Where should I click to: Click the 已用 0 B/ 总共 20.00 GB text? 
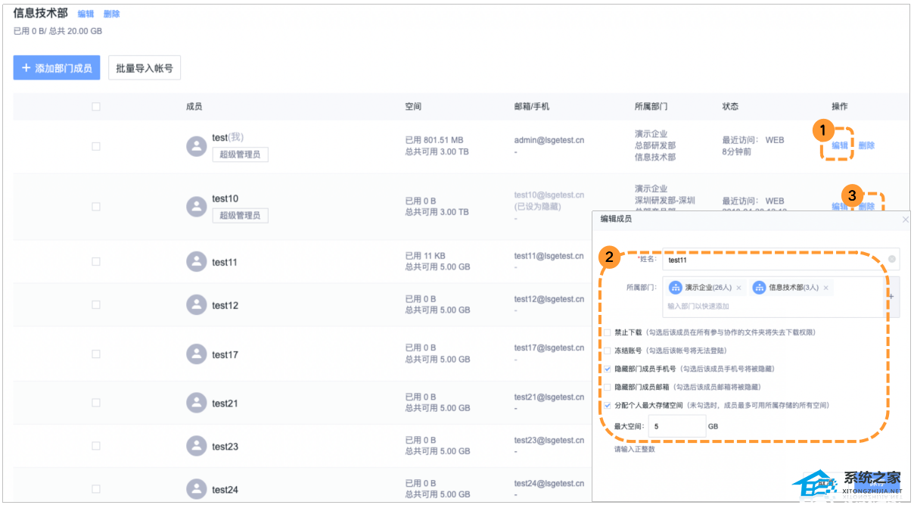58,31
